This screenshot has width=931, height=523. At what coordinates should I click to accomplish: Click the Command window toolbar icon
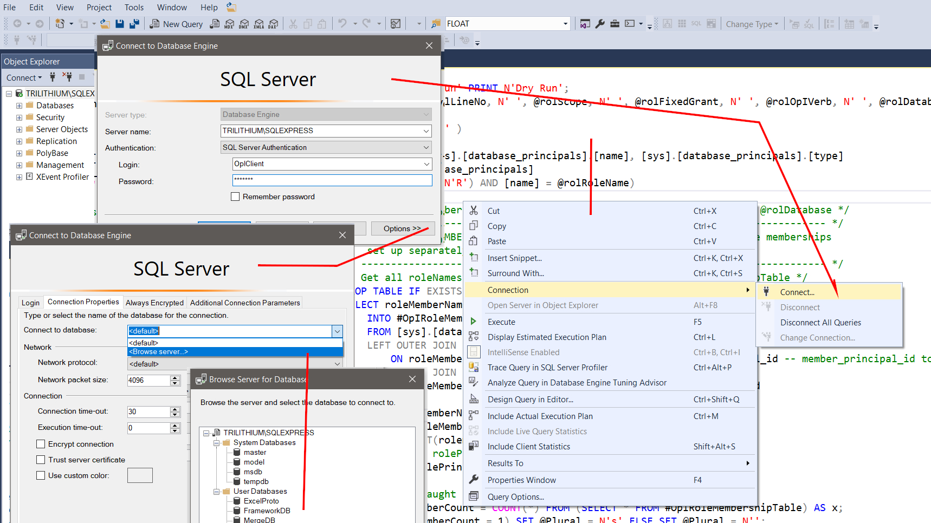630,24
